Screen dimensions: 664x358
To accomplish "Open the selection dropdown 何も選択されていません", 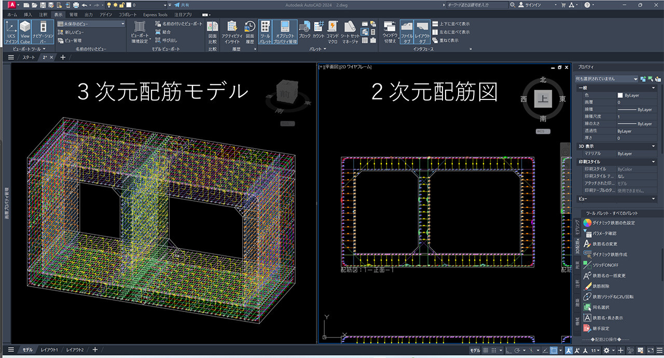I will pyautogui.click(x=606, y=79).
